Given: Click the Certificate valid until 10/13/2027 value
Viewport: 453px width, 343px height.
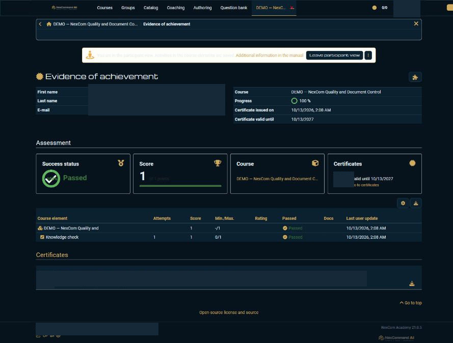Looking at the screenshot, I should [x=302, y=119].
